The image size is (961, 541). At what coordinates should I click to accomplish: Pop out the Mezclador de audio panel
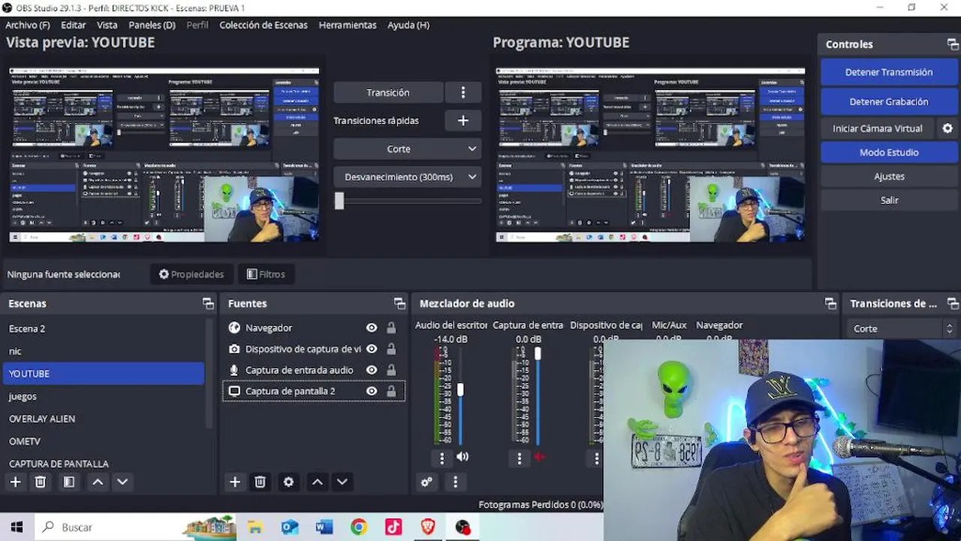(x=830, y=304)
